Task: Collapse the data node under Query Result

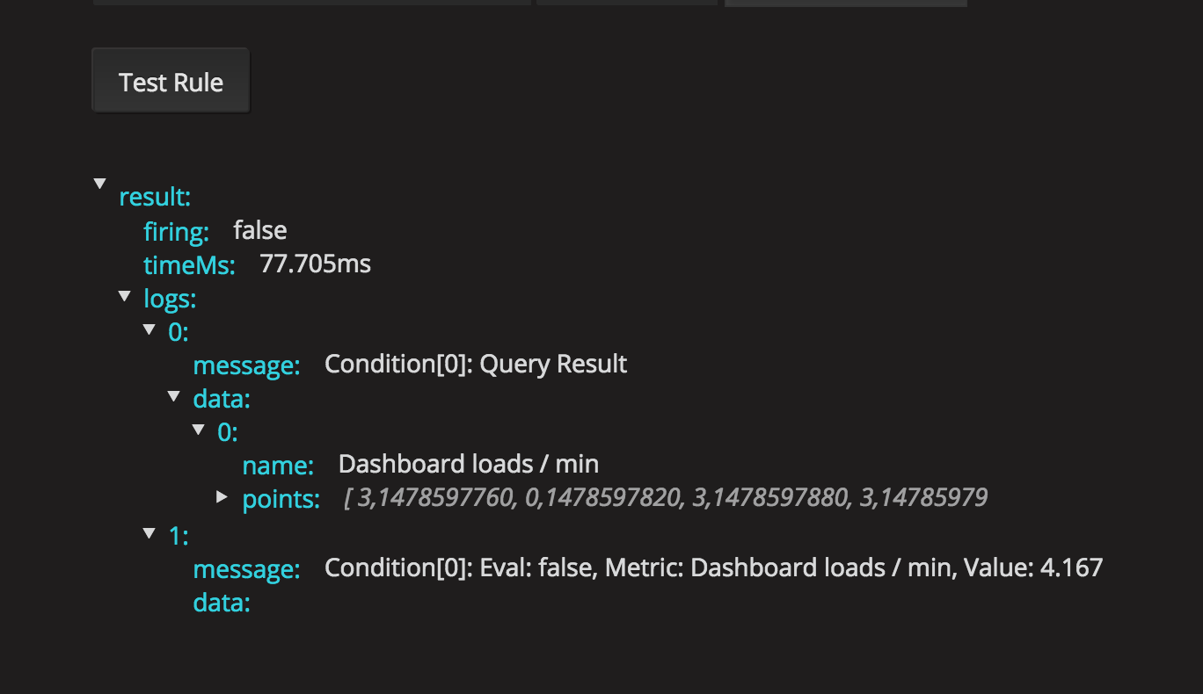Action: (x=174, y=397)
